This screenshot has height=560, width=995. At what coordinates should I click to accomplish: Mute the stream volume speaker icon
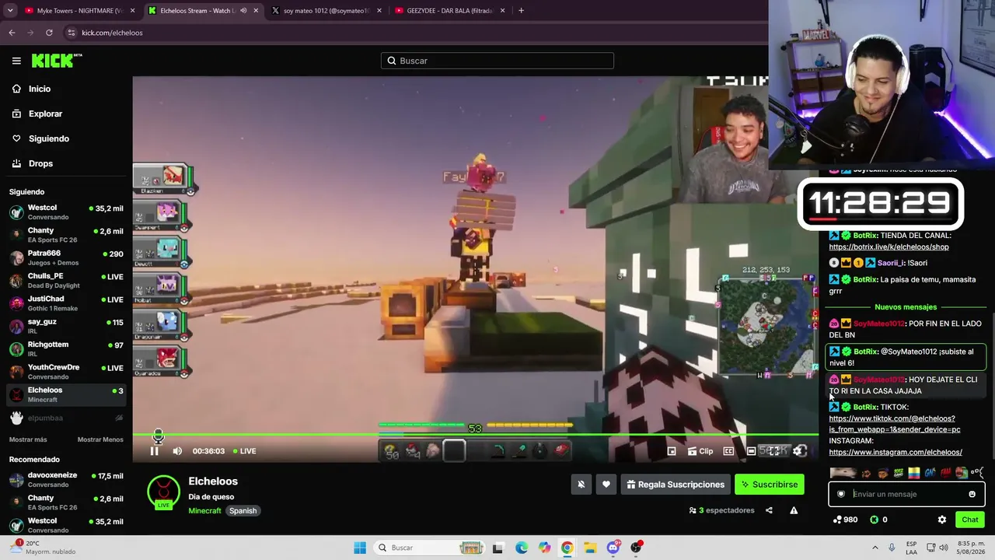tap(177, 451)
